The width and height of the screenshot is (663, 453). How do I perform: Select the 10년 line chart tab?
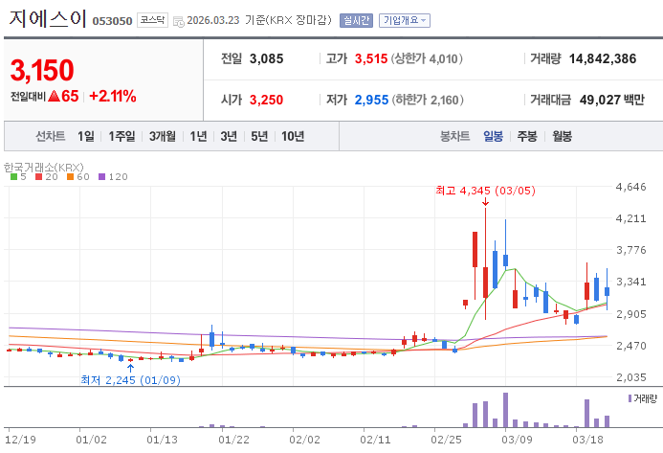click(293, 136)
